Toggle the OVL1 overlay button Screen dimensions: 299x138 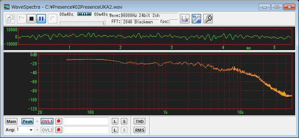[47, 121]
